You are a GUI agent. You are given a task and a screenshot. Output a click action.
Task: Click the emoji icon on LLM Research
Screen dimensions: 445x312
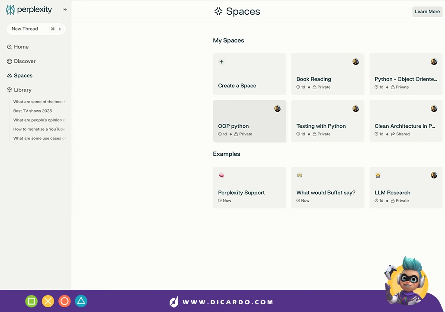pos(378,175)
